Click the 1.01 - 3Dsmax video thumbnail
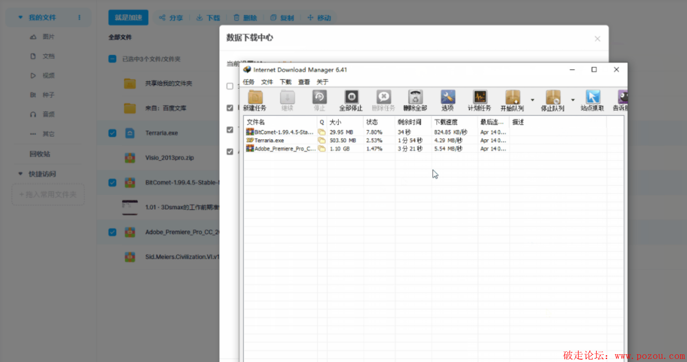Screen dimensions: 687x362 click(130, 207)
